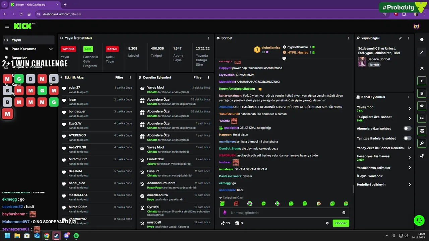This screenshot has width=429, height=241.
Task: Click elobellamiss top gifter entry
Action: pos(267,50)
